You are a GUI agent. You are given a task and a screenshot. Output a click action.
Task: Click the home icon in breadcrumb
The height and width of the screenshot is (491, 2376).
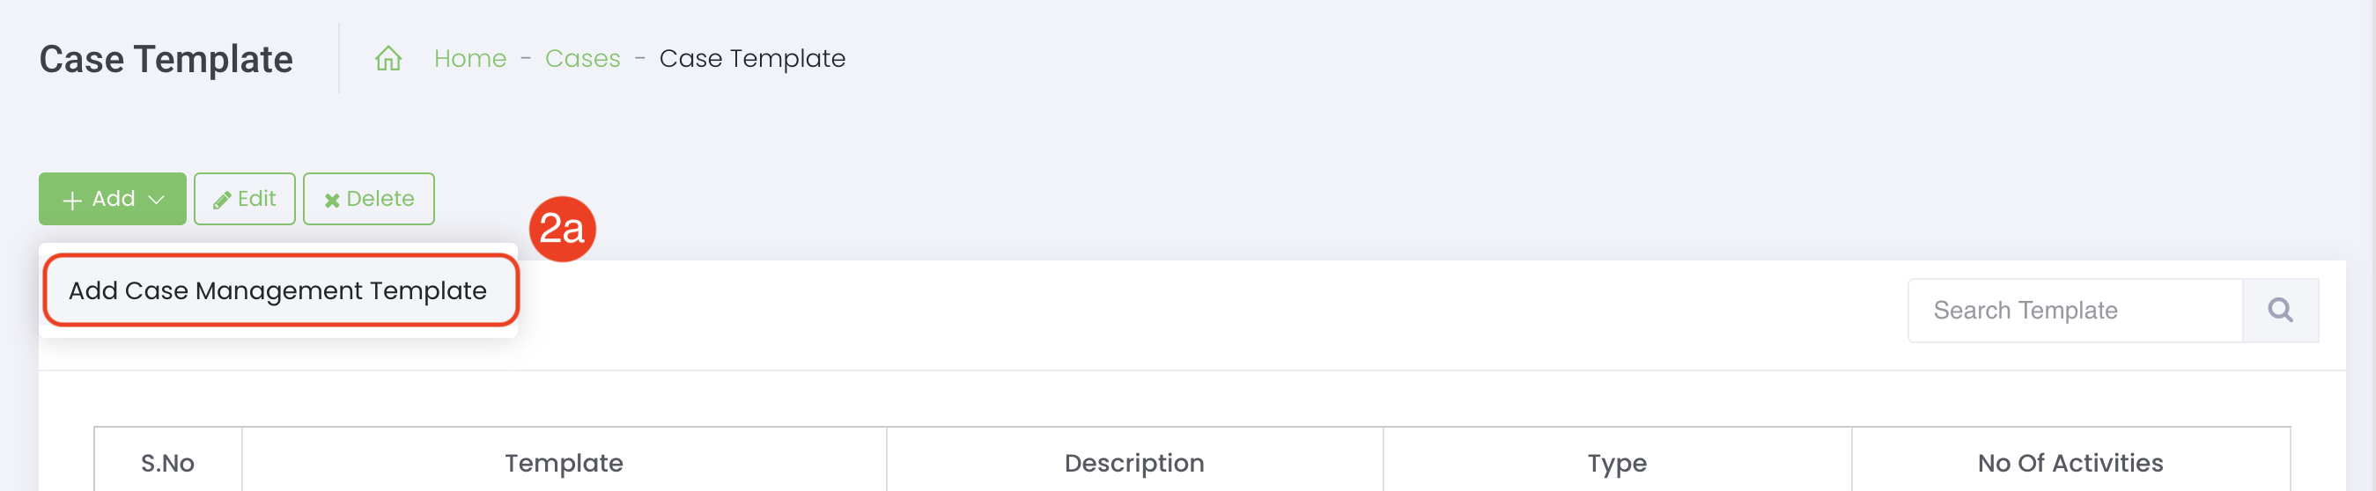[388, 59]
